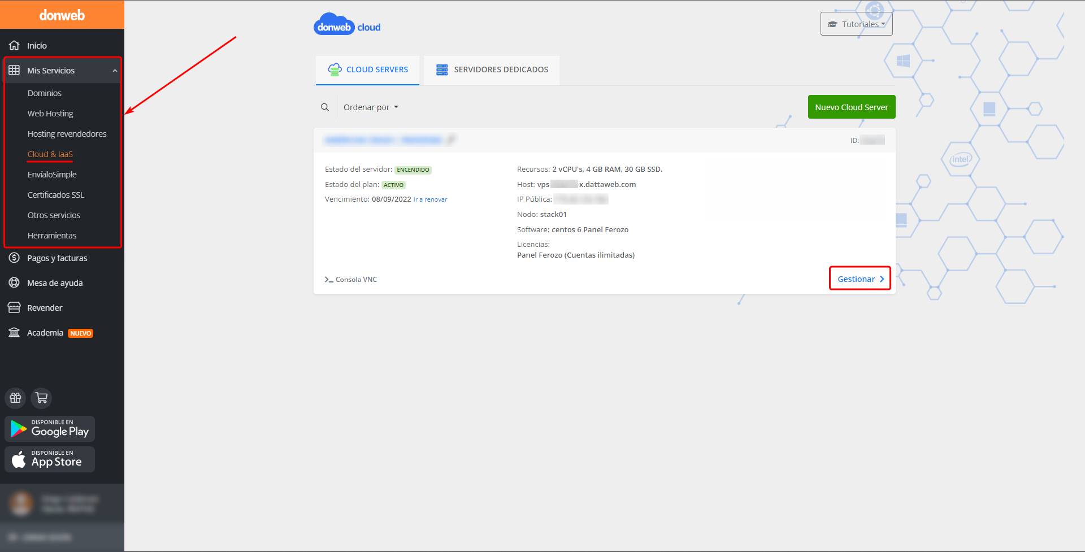
Task: Click the ENCENDIDO status badge
Action: (413, 169)
